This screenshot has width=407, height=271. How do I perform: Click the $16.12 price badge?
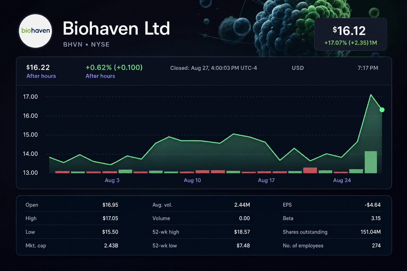[350, 34]
